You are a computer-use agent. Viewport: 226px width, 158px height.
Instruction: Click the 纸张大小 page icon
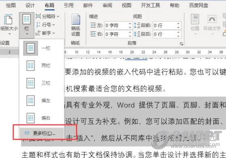tap(8, 19)
